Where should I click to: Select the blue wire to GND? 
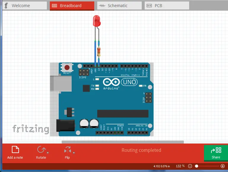tap(95, 53)
